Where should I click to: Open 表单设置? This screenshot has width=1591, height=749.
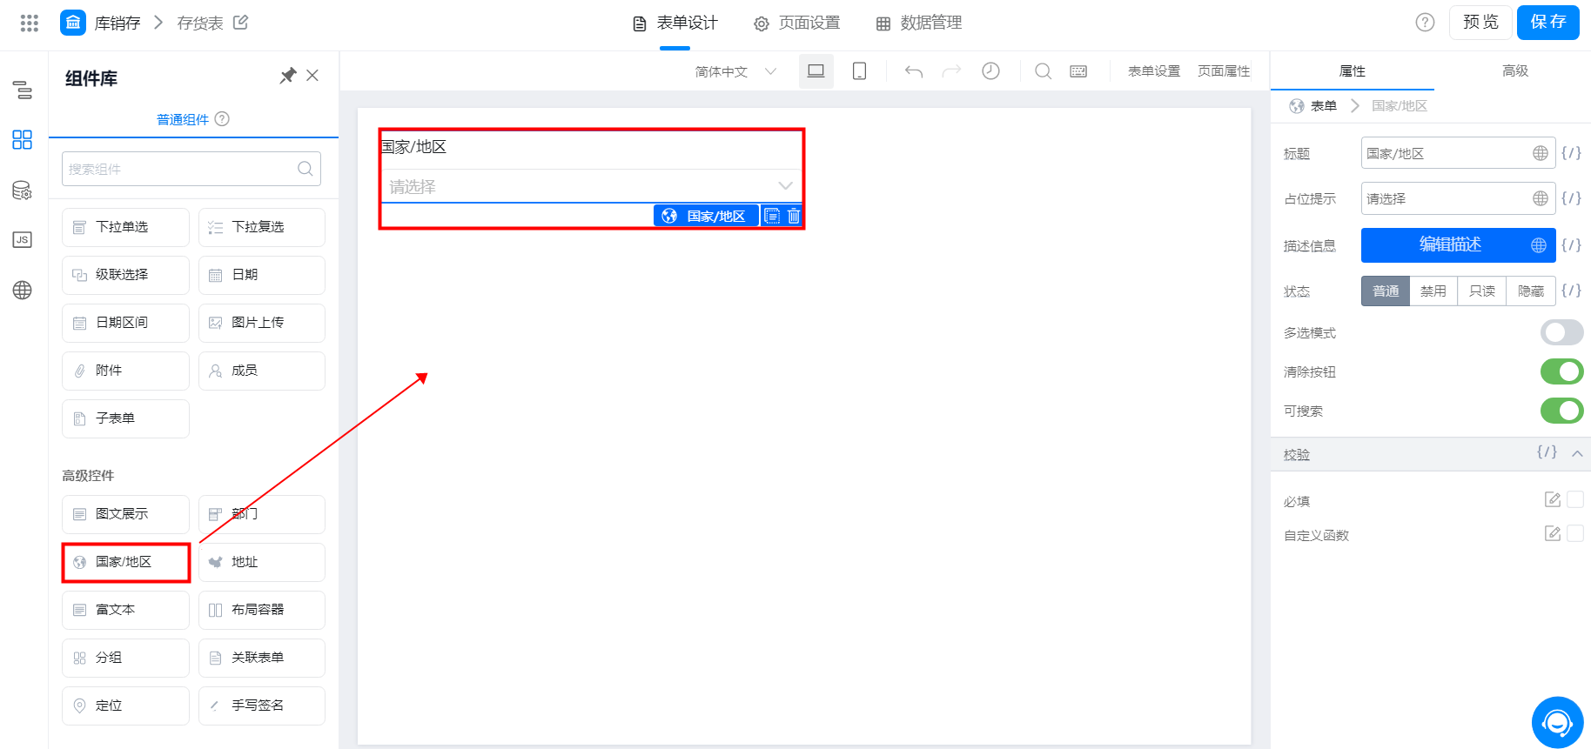click(x=1154, y=71)
